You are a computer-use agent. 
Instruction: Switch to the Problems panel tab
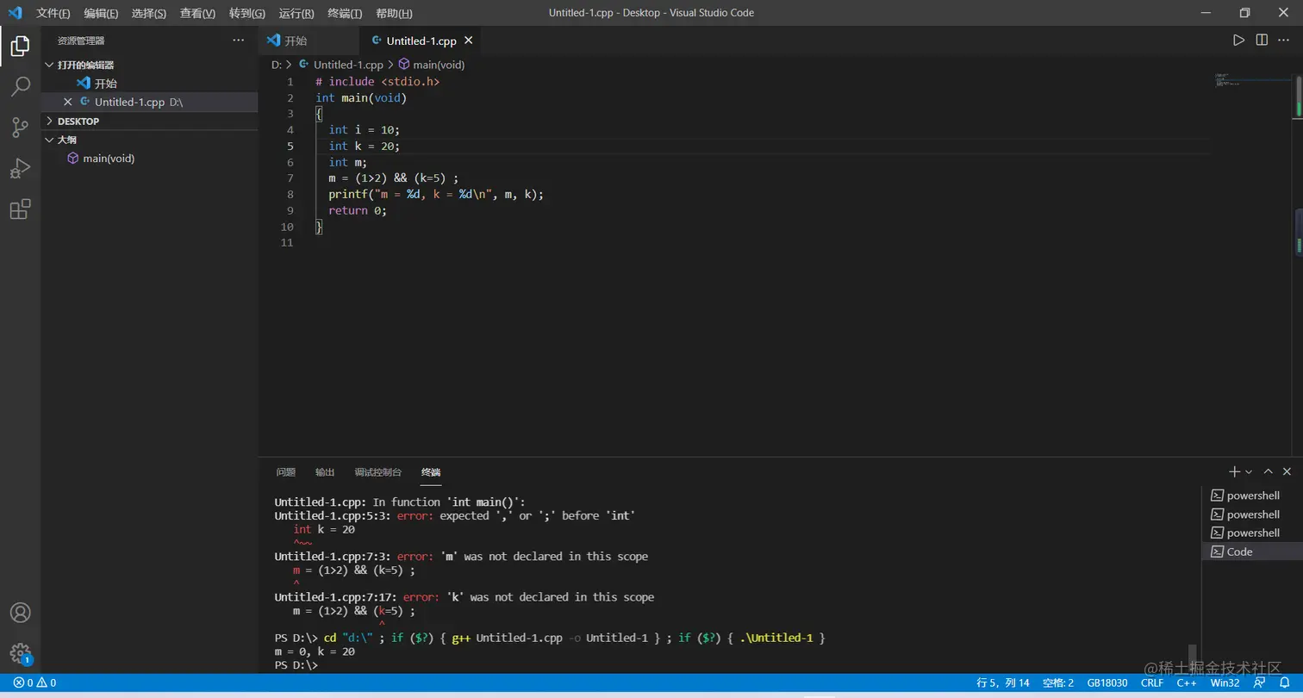pos(285,472)
